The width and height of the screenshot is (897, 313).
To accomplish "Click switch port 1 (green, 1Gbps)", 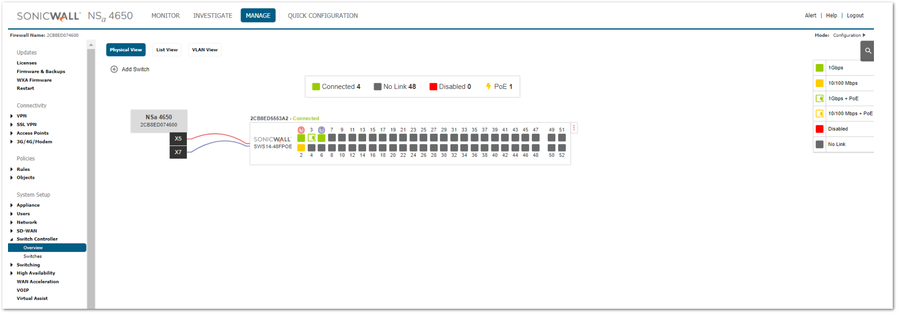I will click(301, 138).
